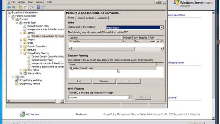This screenshot has height=124, width=220.
Task: Click Server Manager vertical scrollbar down arrow
Action: [213, 118]
